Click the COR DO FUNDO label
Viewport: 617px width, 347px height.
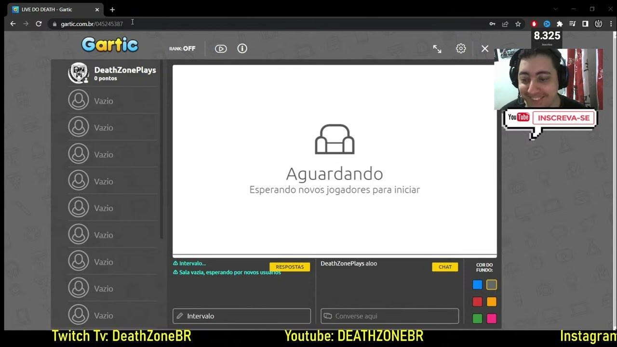coord(484,267)
